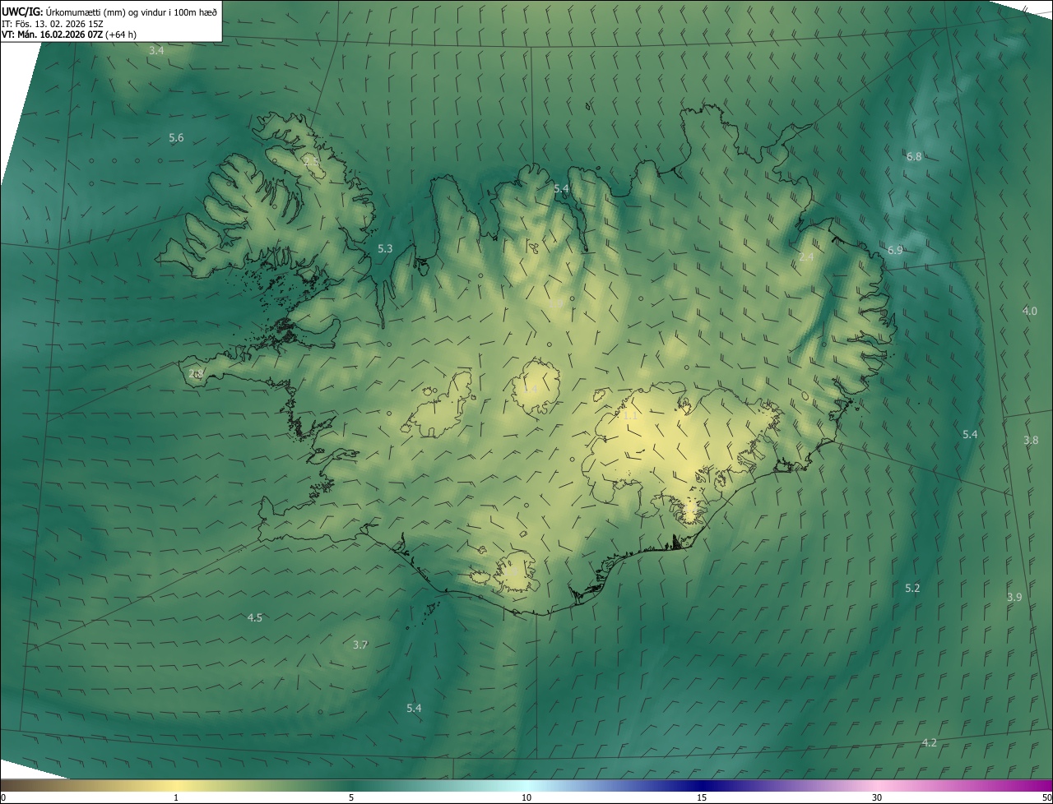Screen dimensions: 1053x804
Task: Click the map value 4.2
Action: tap(929, 743)
